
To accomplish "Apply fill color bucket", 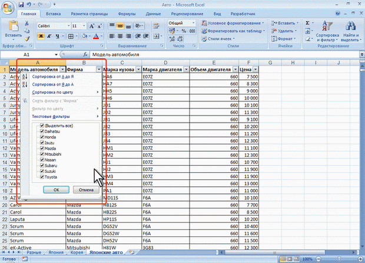I will coord(84,36).
